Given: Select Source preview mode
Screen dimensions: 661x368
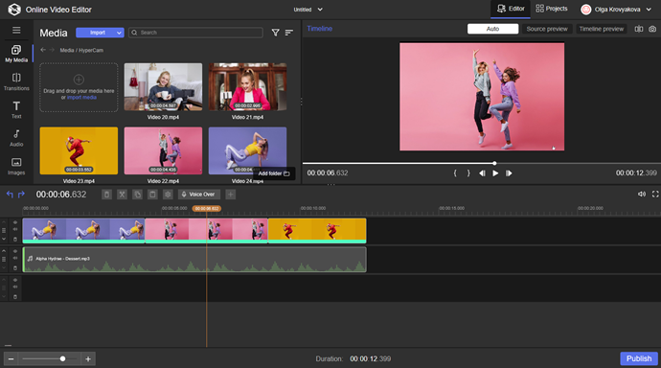Looking at the screenshot, I should click(x=547, y=29).
